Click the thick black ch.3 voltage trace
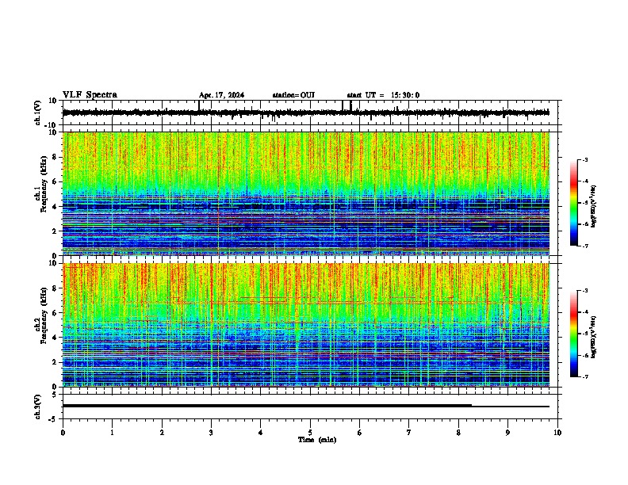This screenshot has height=485, width=628. (267, 406)
